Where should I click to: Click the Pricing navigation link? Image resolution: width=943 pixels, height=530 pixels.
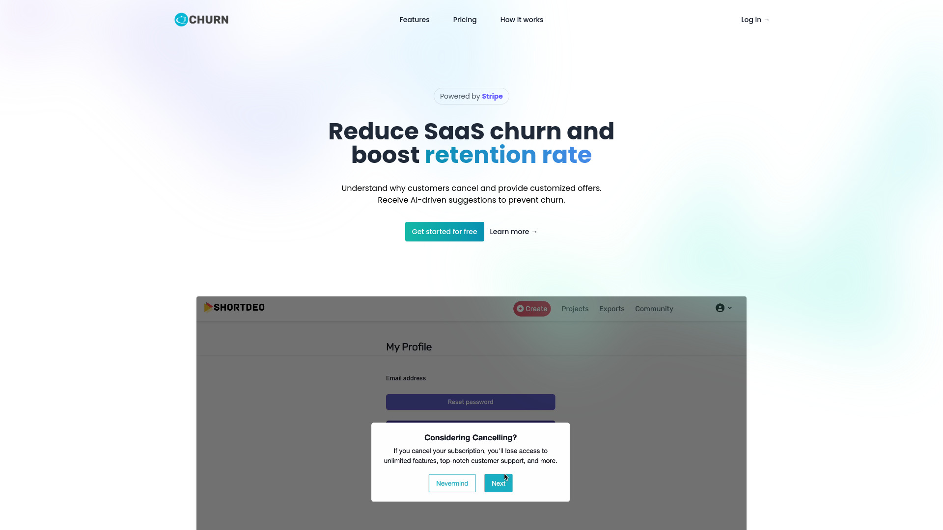coord(464,20)
